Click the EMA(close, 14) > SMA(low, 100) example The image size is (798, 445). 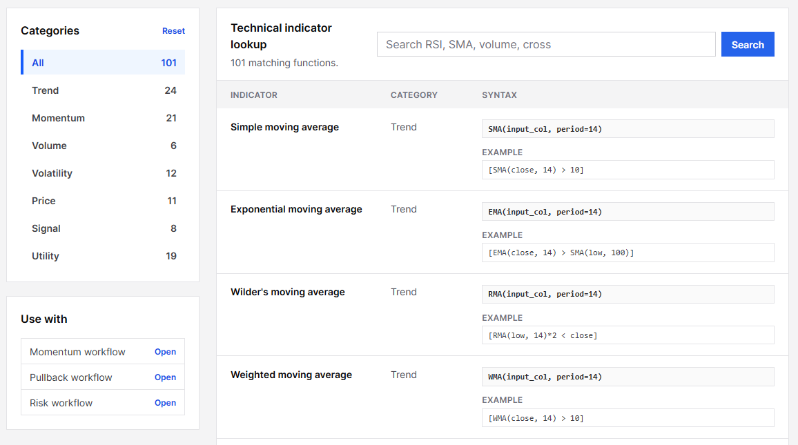[628, 253]
